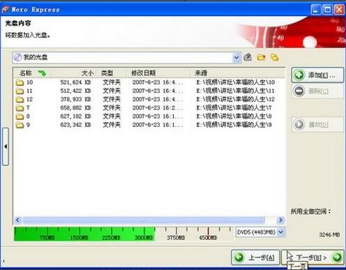Select the 623,342 KB size cell
346x270 pixels.
point(75,125)
